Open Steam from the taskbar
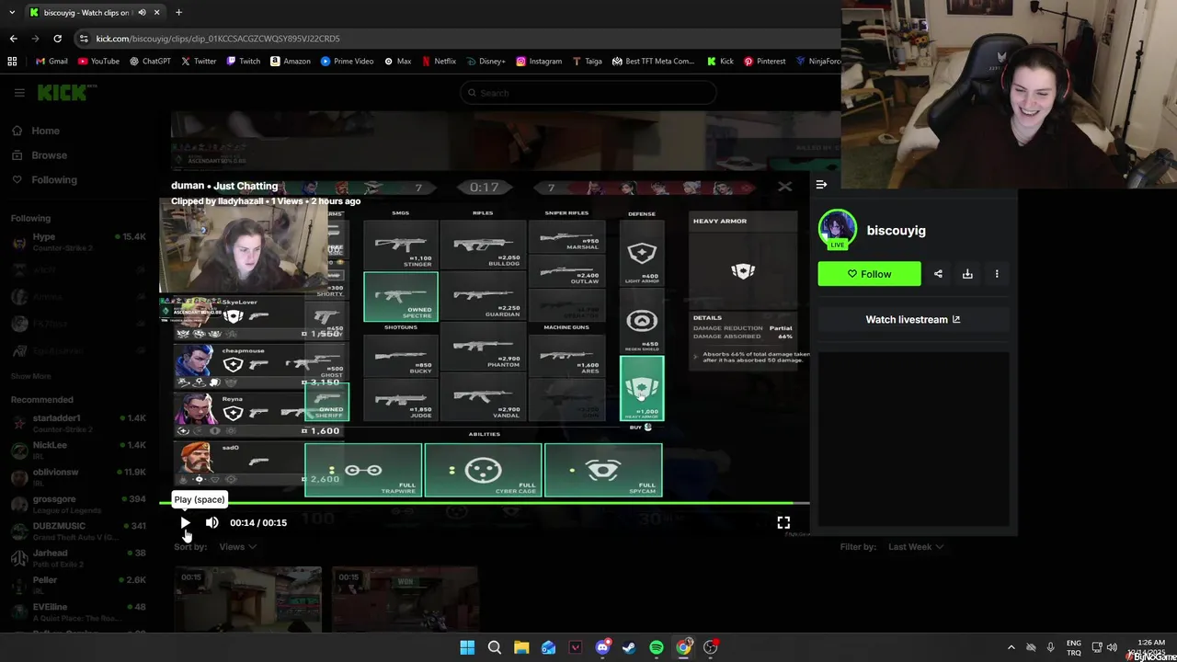Screen dimensions: 1177x662 (x=629, y=647)
